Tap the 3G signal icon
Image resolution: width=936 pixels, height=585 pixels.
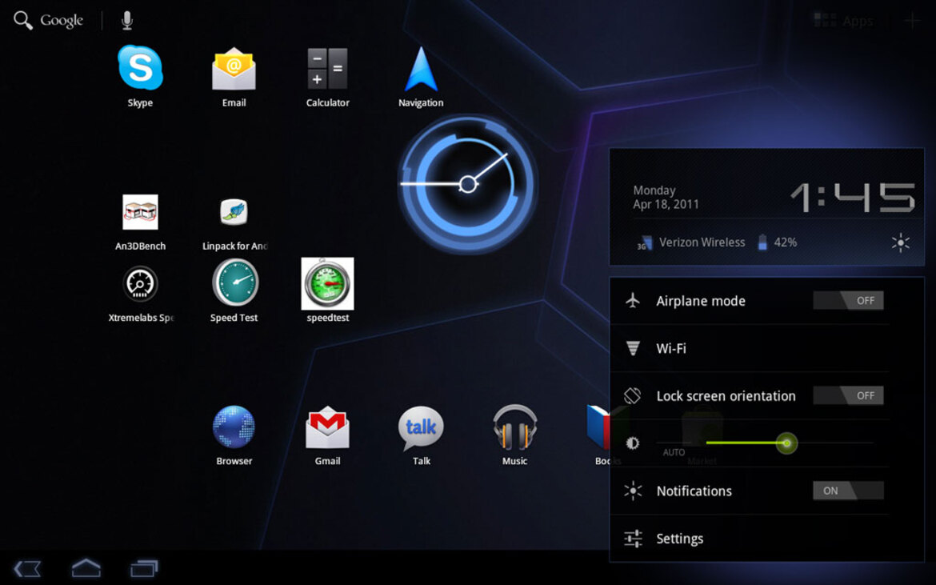(x=645, y=243)
